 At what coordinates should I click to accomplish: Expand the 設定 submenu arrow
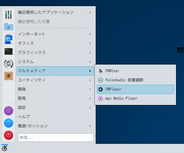90,108
